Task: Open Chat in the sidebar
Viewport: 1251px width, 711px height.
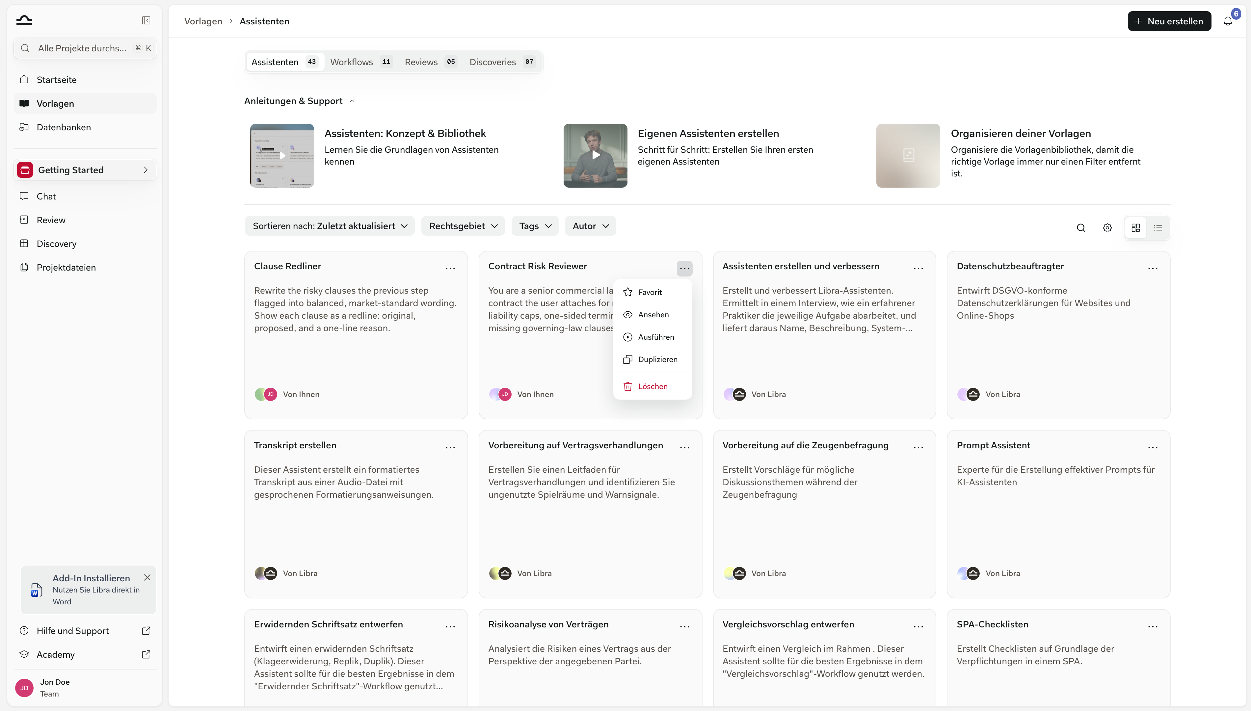Action: (x=85, y=196)
